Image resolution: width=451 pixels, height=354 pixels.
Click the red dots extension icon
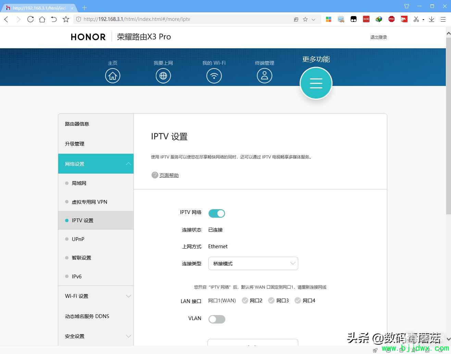(366, 19)
